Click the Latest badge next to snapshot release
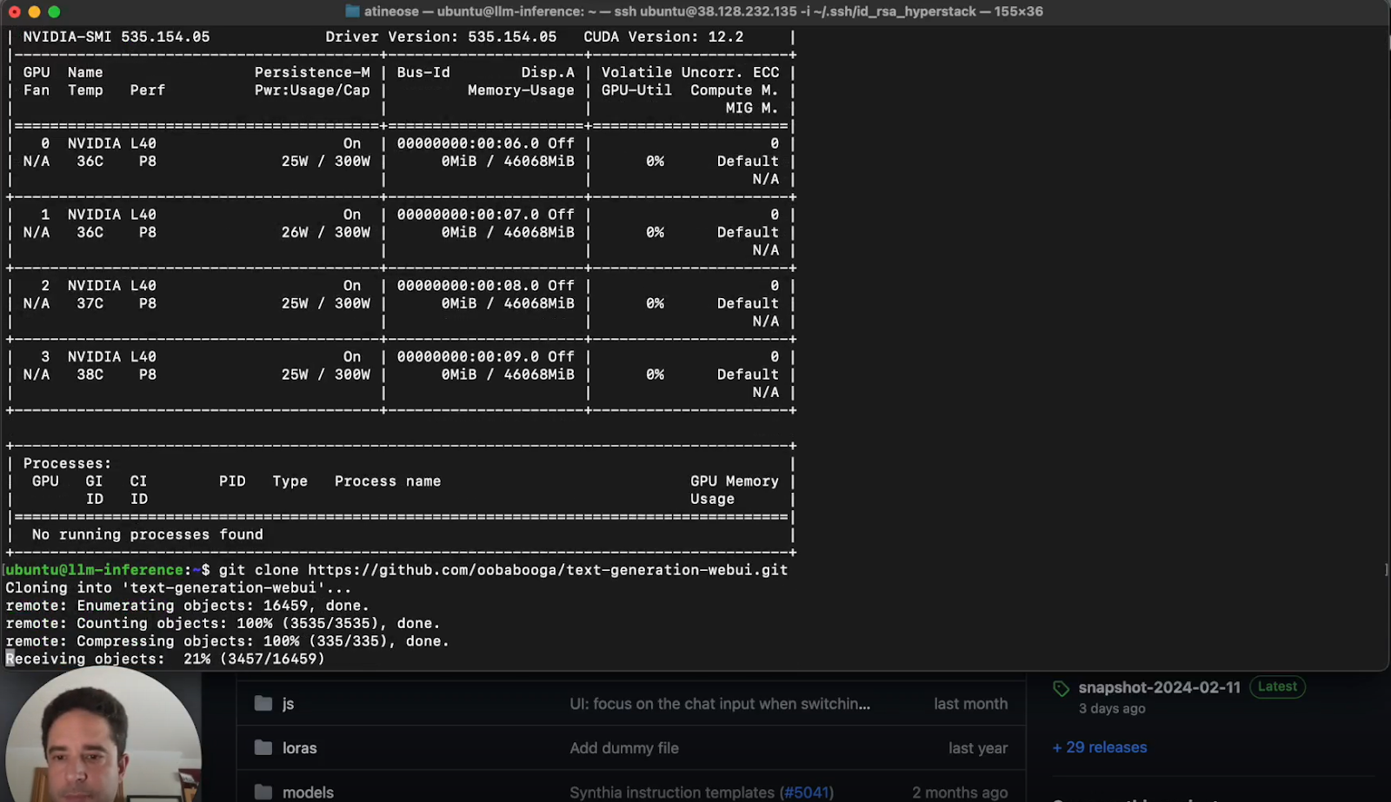1391x802 pixels. coord(1277,686)
